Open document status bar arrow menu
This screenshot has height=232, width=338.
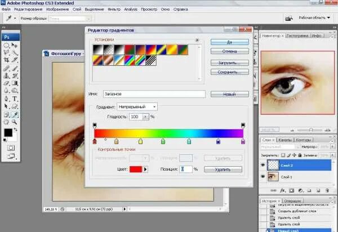(x=124, y=209)
